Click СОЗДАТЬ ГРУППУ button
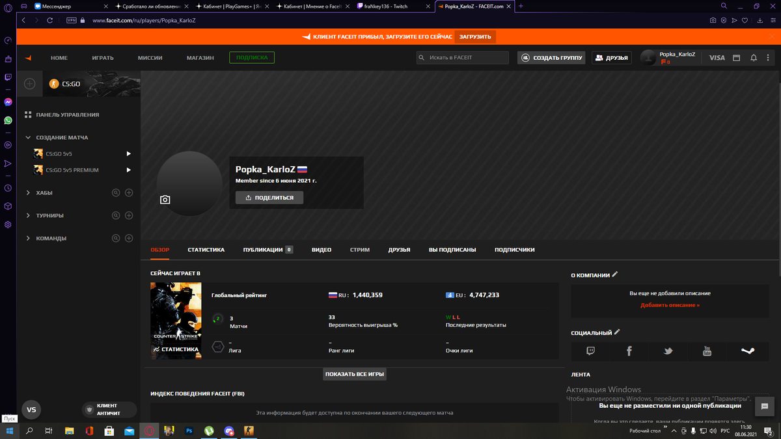This screenshot has height=439, width=781. 551,58
